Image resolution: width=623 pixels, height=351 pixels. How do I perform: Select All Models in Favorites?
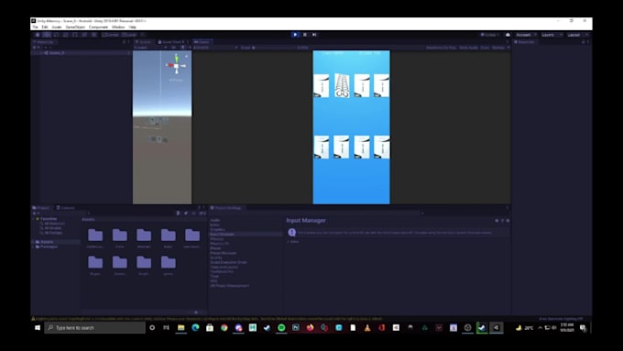52,228
